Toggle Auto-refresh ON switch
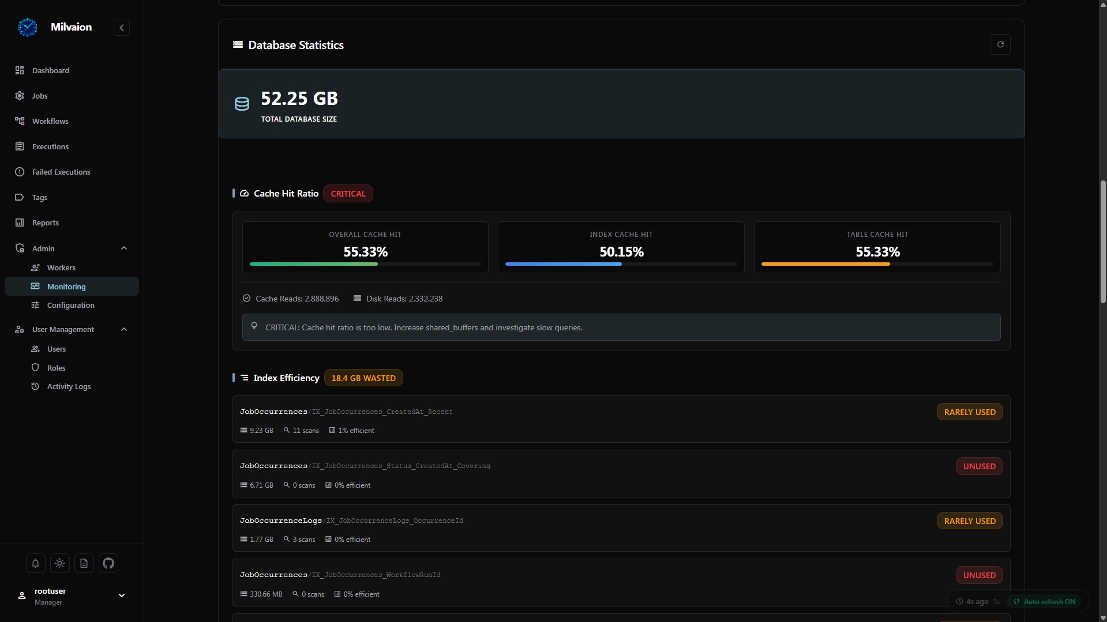Screen dimensions: 1107x622 click(x=1044, y=601)
